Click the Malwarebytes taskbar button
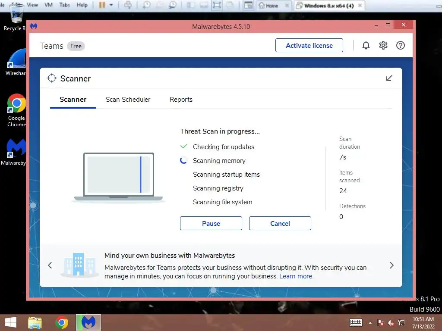This screenshot has width=442, height=331. coord(88,322)
